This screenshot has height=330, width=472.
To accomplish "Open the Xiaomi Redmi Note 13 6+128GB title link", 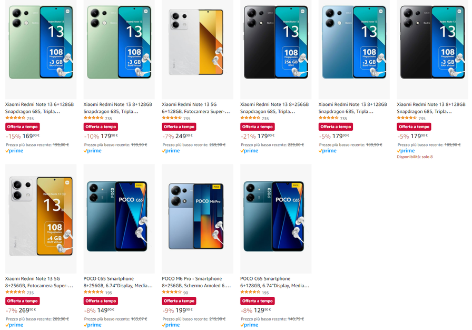I will click(40, 108).
